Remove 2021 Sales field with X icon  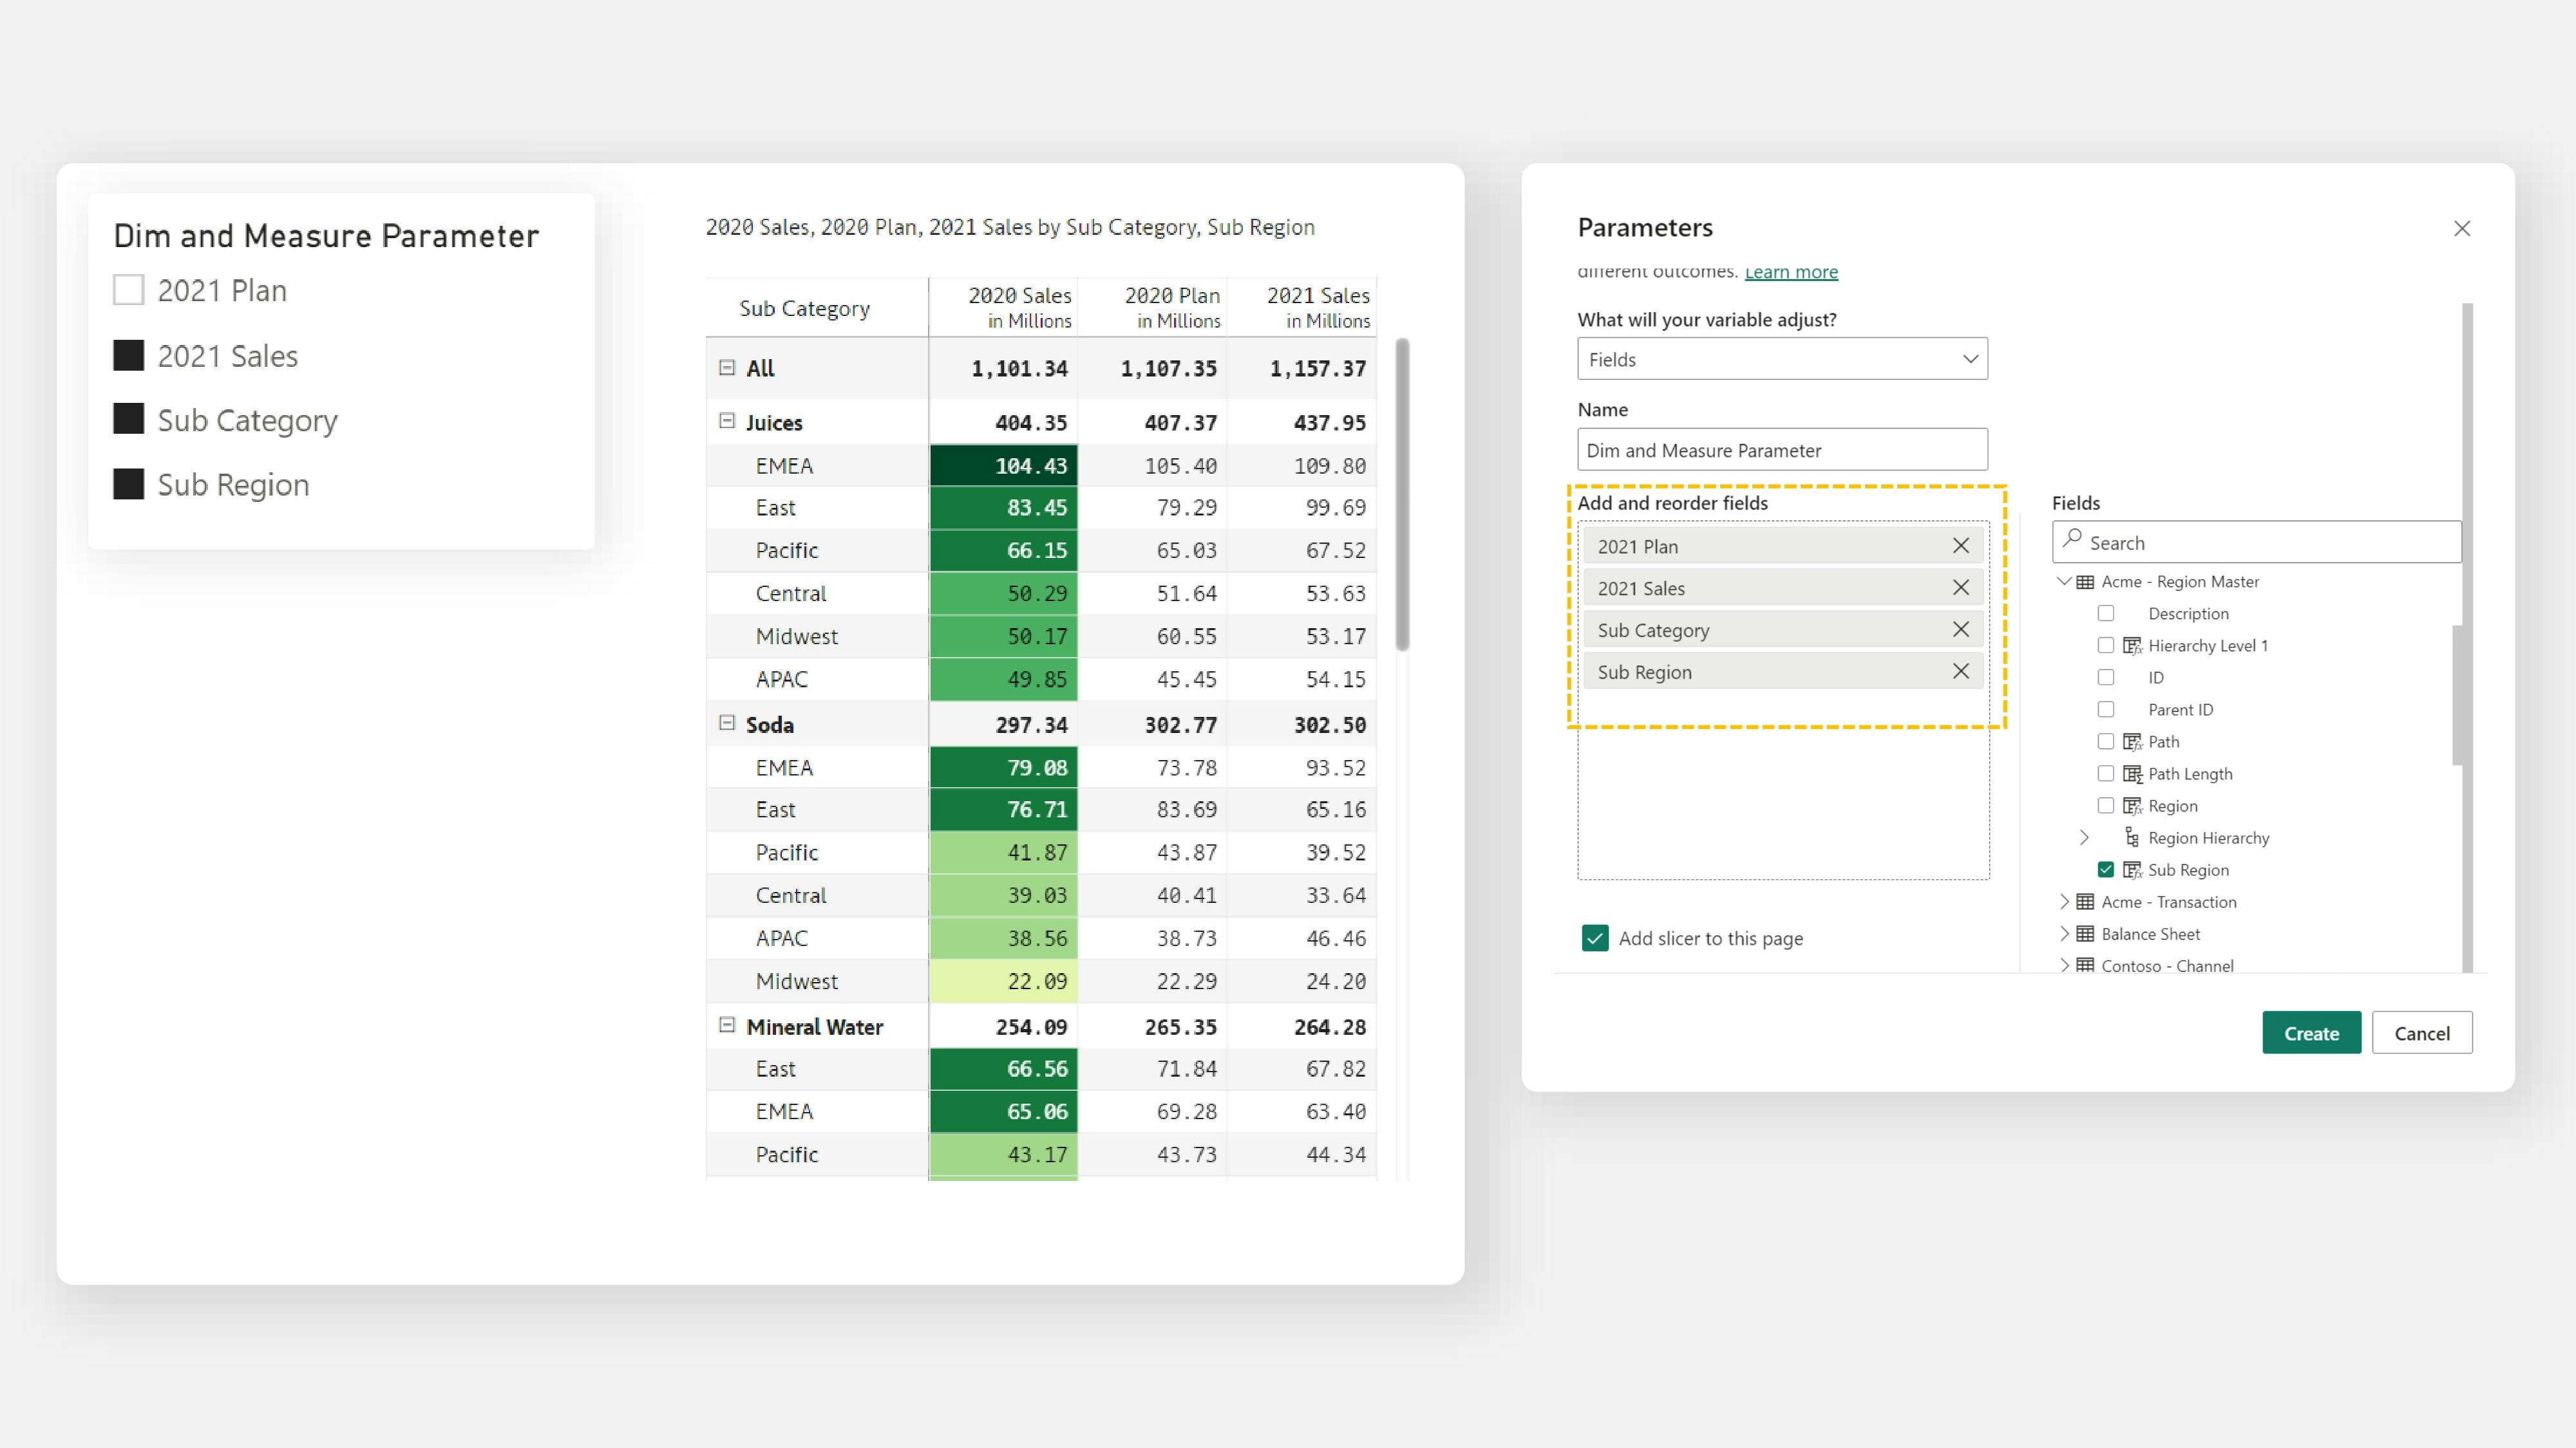pos(1960,588)
